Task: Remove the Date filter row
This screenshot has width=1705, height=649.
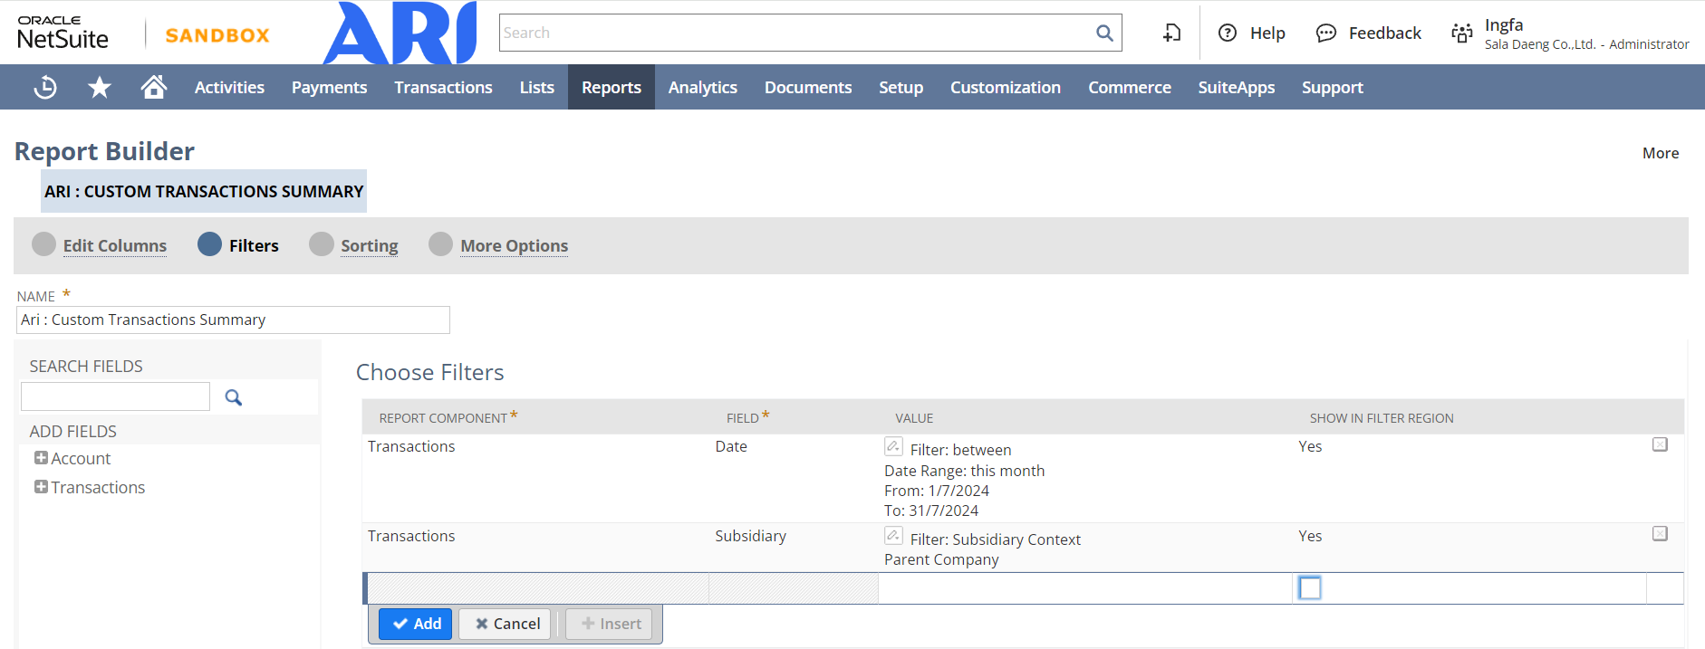Action: coord(1660,444)
